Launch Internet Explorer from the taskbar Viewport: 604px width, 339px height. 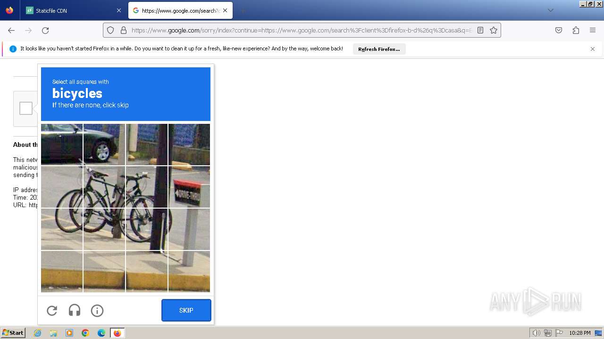38,333
